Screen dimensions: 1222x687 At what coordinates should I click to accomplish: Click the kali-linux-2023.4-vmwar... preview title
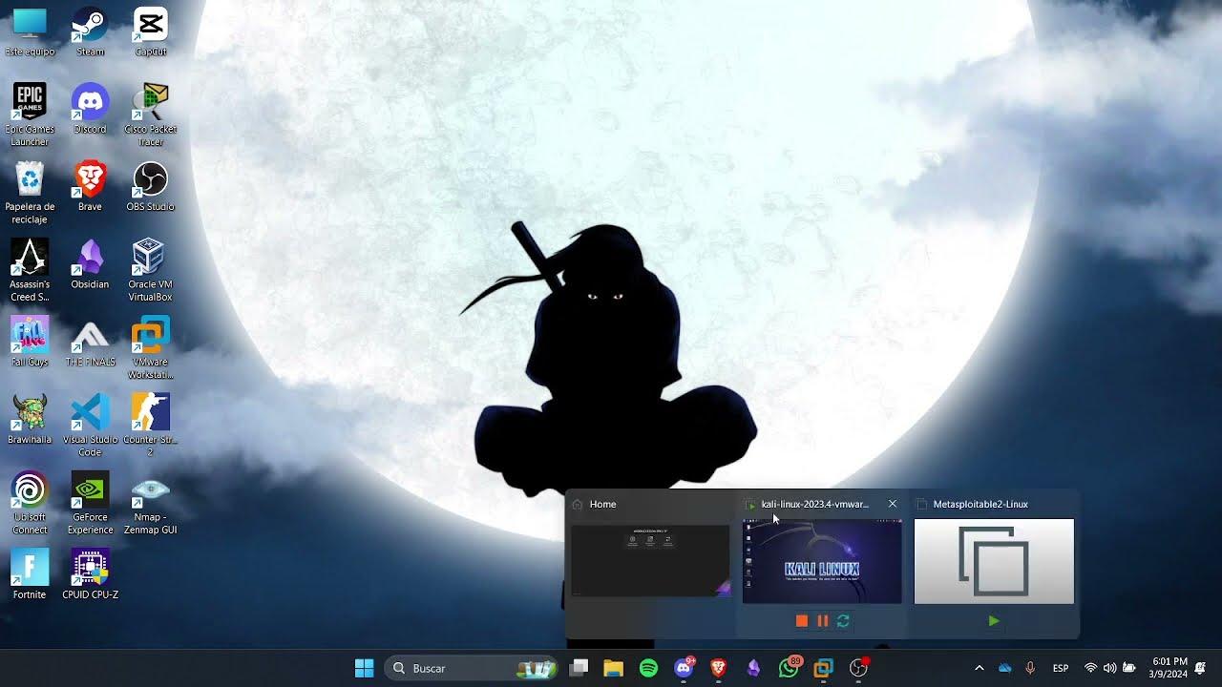click(814, 504)
